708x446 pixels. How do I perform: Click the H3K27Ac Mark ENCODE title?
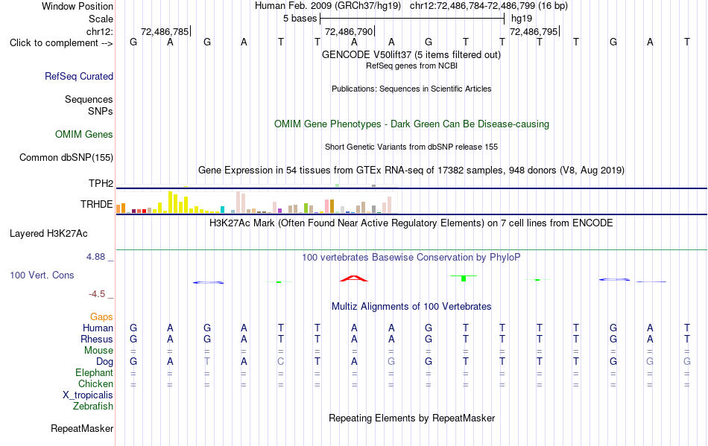[411, 223]
